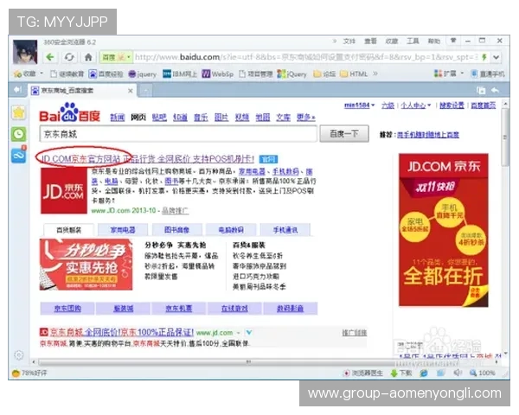Open the 个人中心 dropdown
The image size is (519, 415).
(416, 105)
